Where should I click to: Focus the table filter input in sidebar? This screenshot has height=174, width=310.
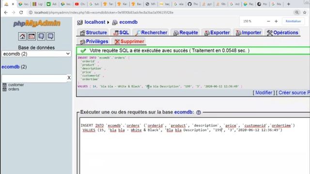pos(34,78)
